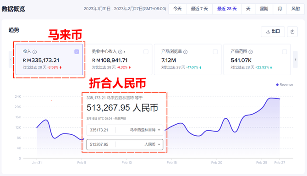Select the 月 period tab
Viewport: 307px width, 176px height.
(280, 9)
